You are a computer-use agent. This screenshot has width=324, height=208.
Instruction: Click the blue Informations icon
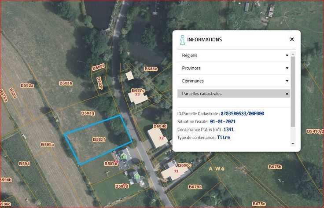(182, 40)
